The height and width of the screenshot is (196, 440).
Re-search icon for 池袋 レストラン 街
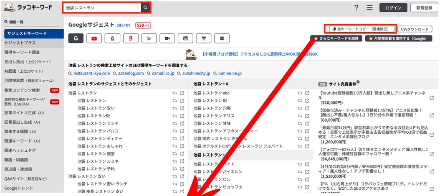click(x=174, y=116)
